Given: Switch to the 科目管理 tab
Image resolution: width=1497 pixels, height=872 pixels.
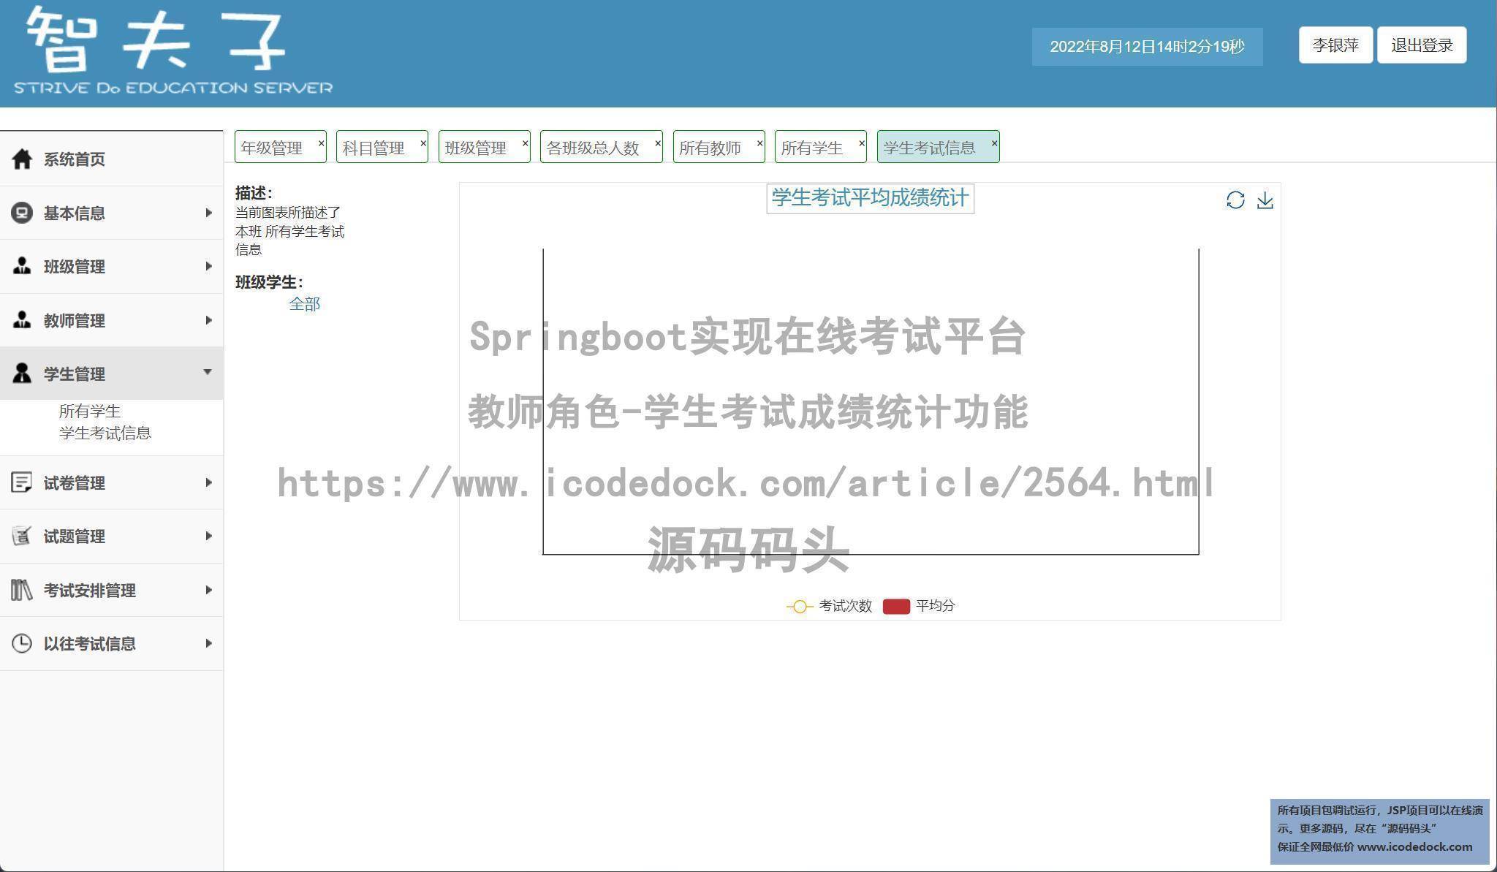Looking at the screenshot, I should [x=374, y=148].
